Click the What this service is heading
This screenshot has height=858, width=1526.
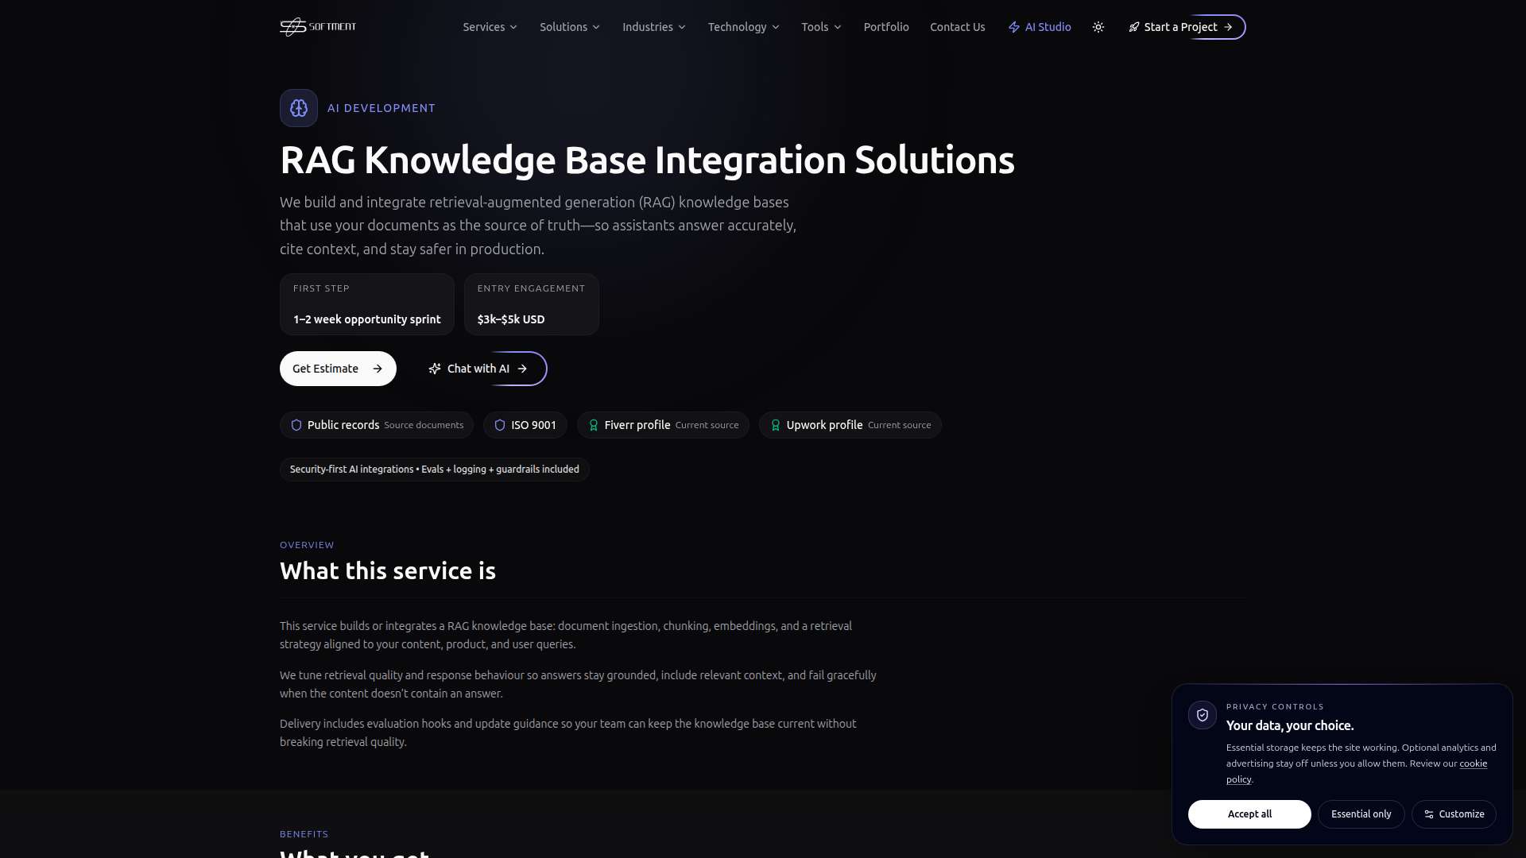(388, 571)
